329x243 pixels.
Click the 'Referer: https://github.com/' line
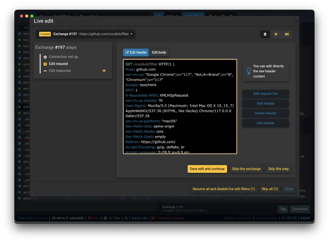click(x=151, y=142)
